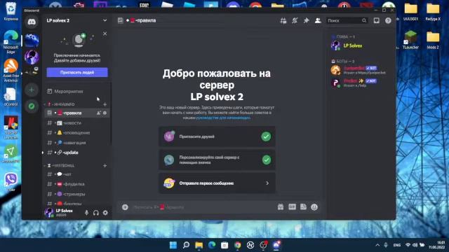
Task: Select the -правила channel
Action: 76,113
